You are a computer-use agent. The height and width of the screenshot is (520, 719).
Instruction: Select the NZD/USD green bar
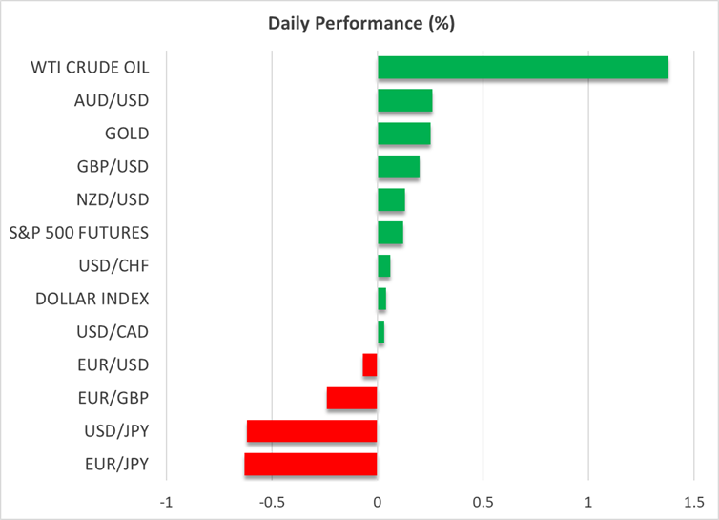pyautogui.click(x=391, y=200)
